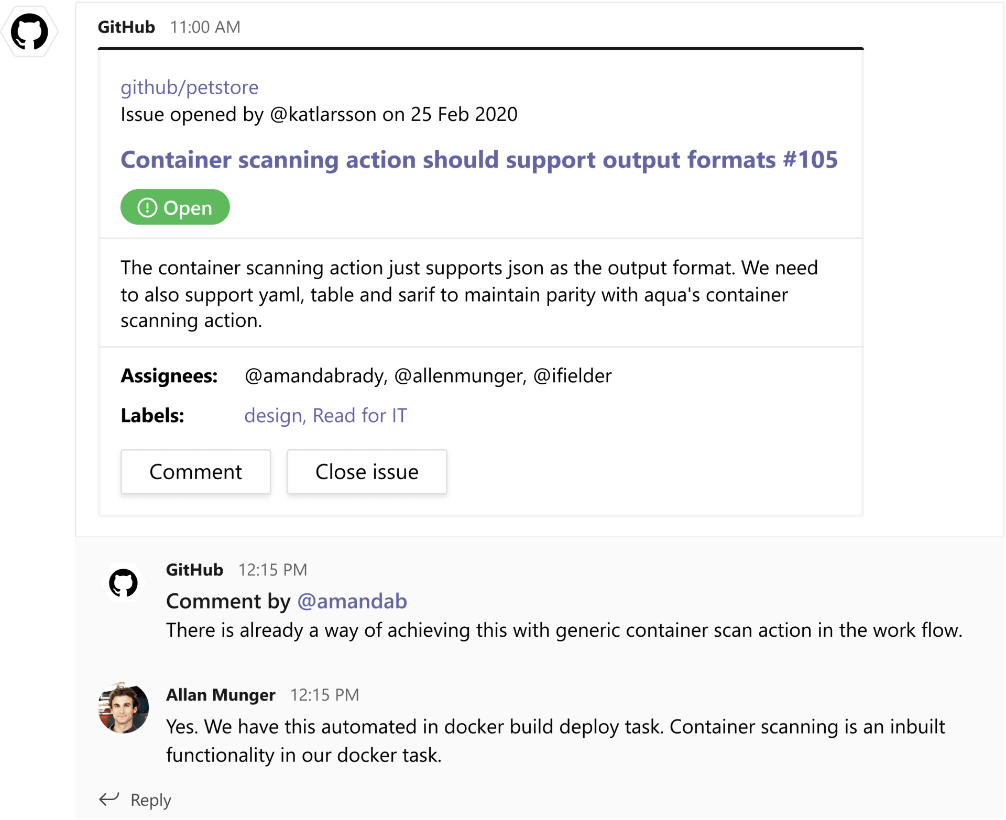Click the 11:00 AM timestamp
The image size is (1006, 820).
click(x=205, y=27)
